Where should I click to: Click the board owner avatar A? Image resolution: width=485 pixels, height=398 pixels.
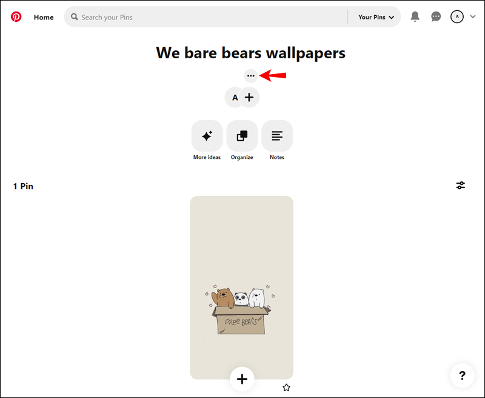coord(234,98)
